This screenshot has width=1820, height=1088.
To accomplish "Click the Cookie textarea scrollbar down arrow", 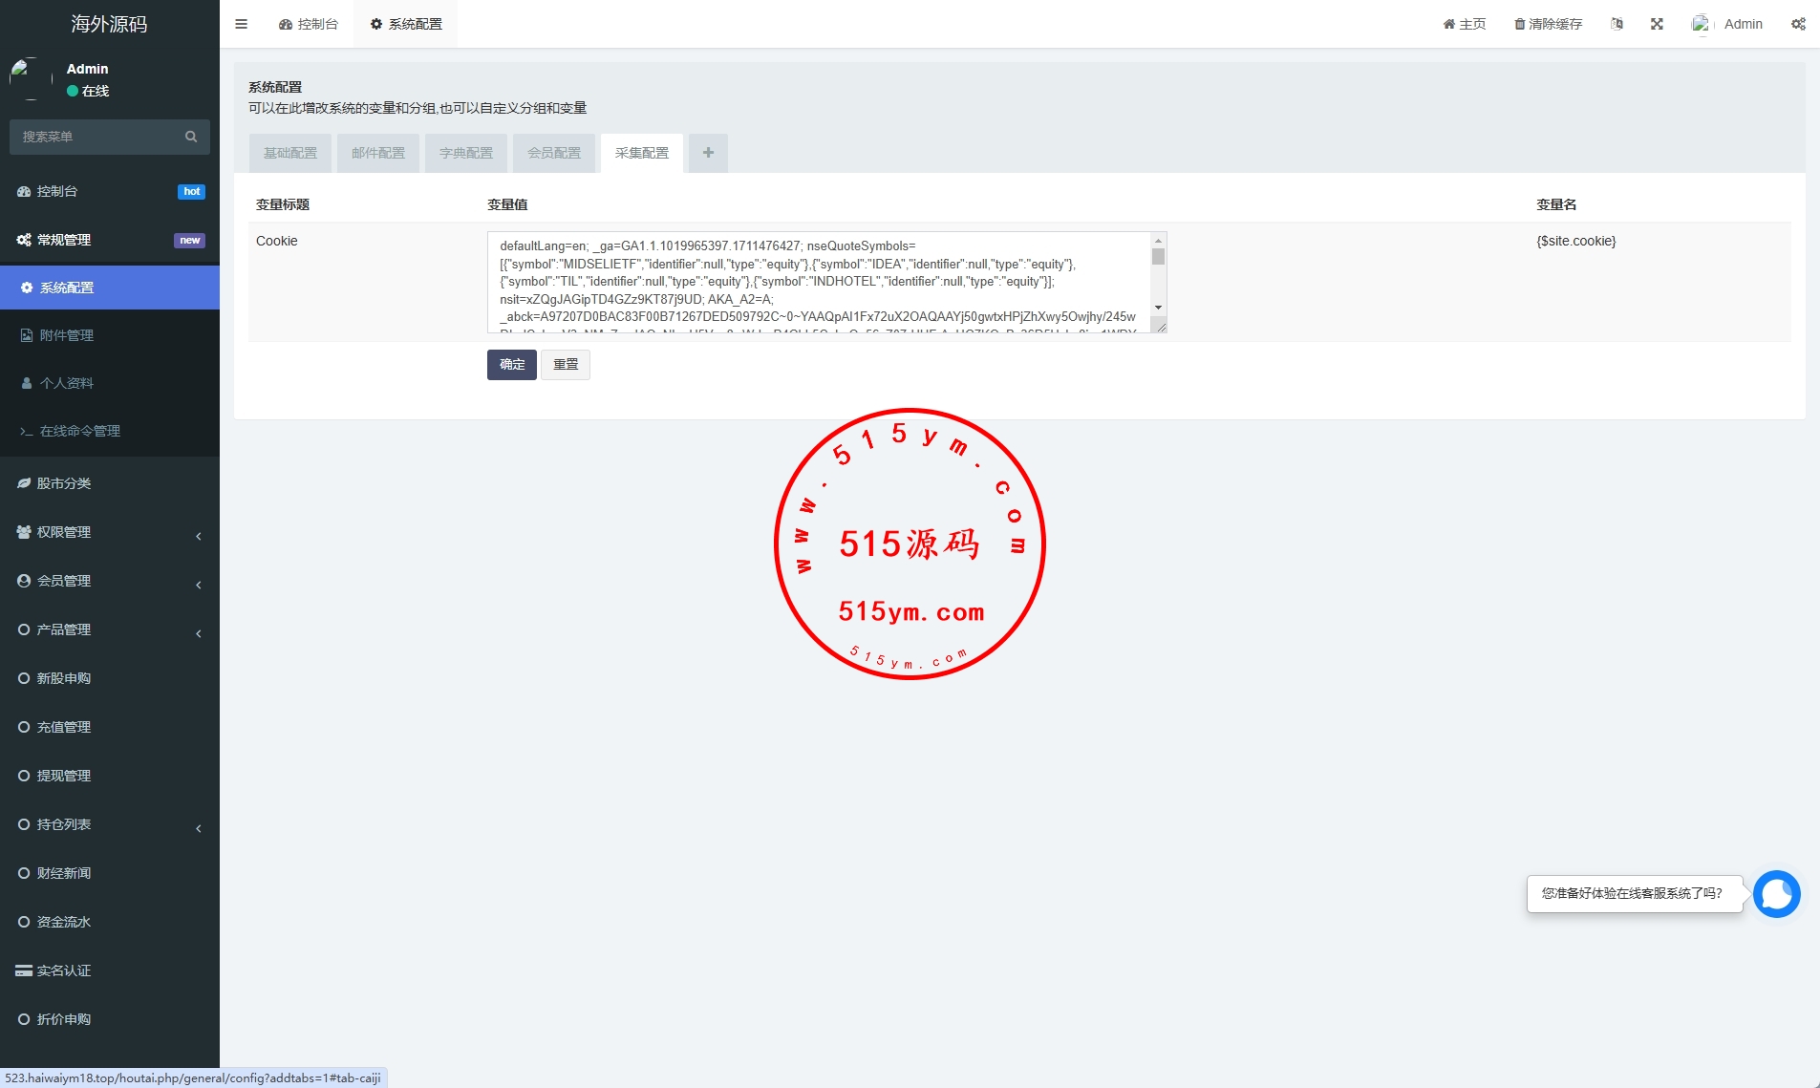I will click(1158, 308).
